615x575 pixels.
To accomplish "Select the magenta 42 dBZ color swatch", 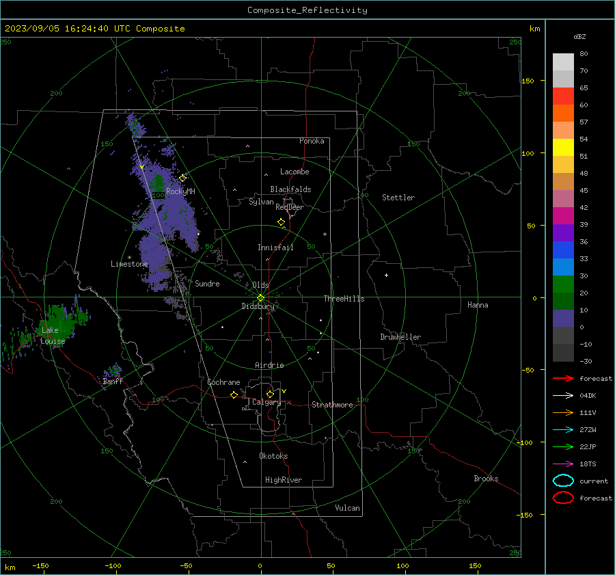I will 563,215.
